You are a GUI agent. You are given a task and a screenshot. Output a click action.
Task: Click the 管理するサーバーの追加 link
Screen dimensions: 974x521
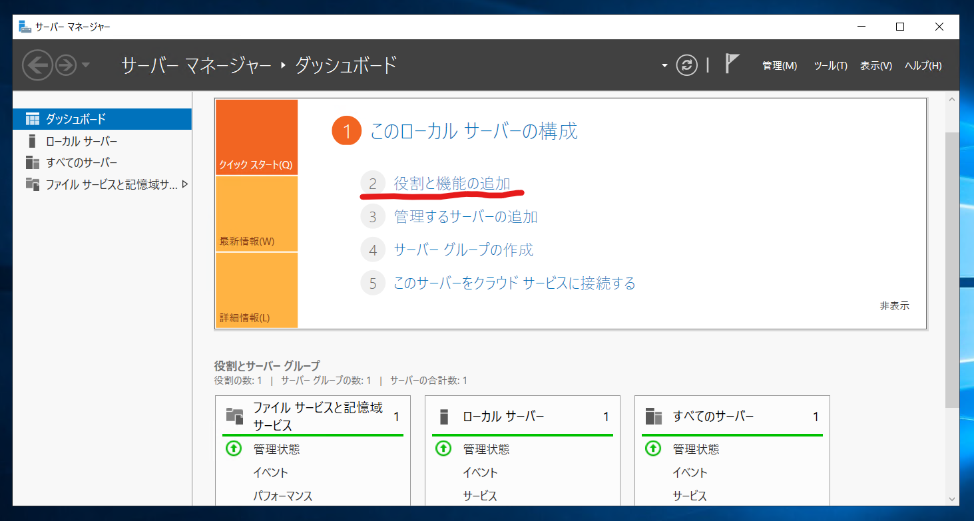[465, 216]
